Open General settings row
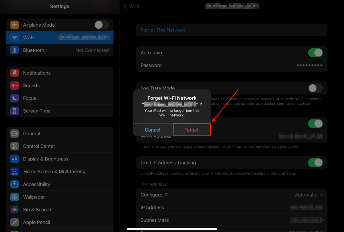Viewport: 344px width, 232px height. pos(60,134)
